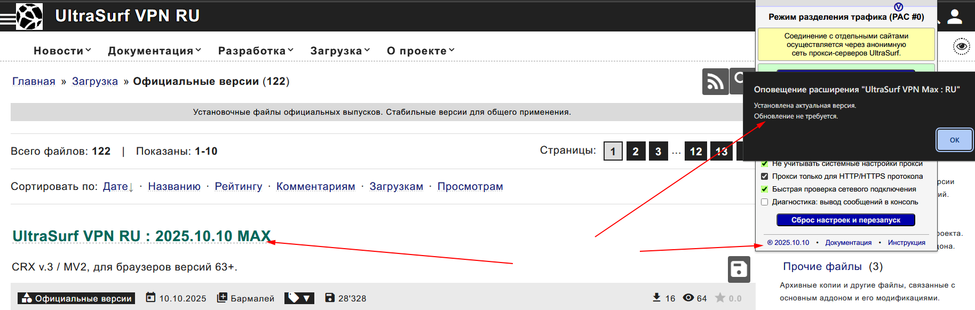Expand the Документация menu
This screenshot has height=310, width=975.
(x=155, y=51)
